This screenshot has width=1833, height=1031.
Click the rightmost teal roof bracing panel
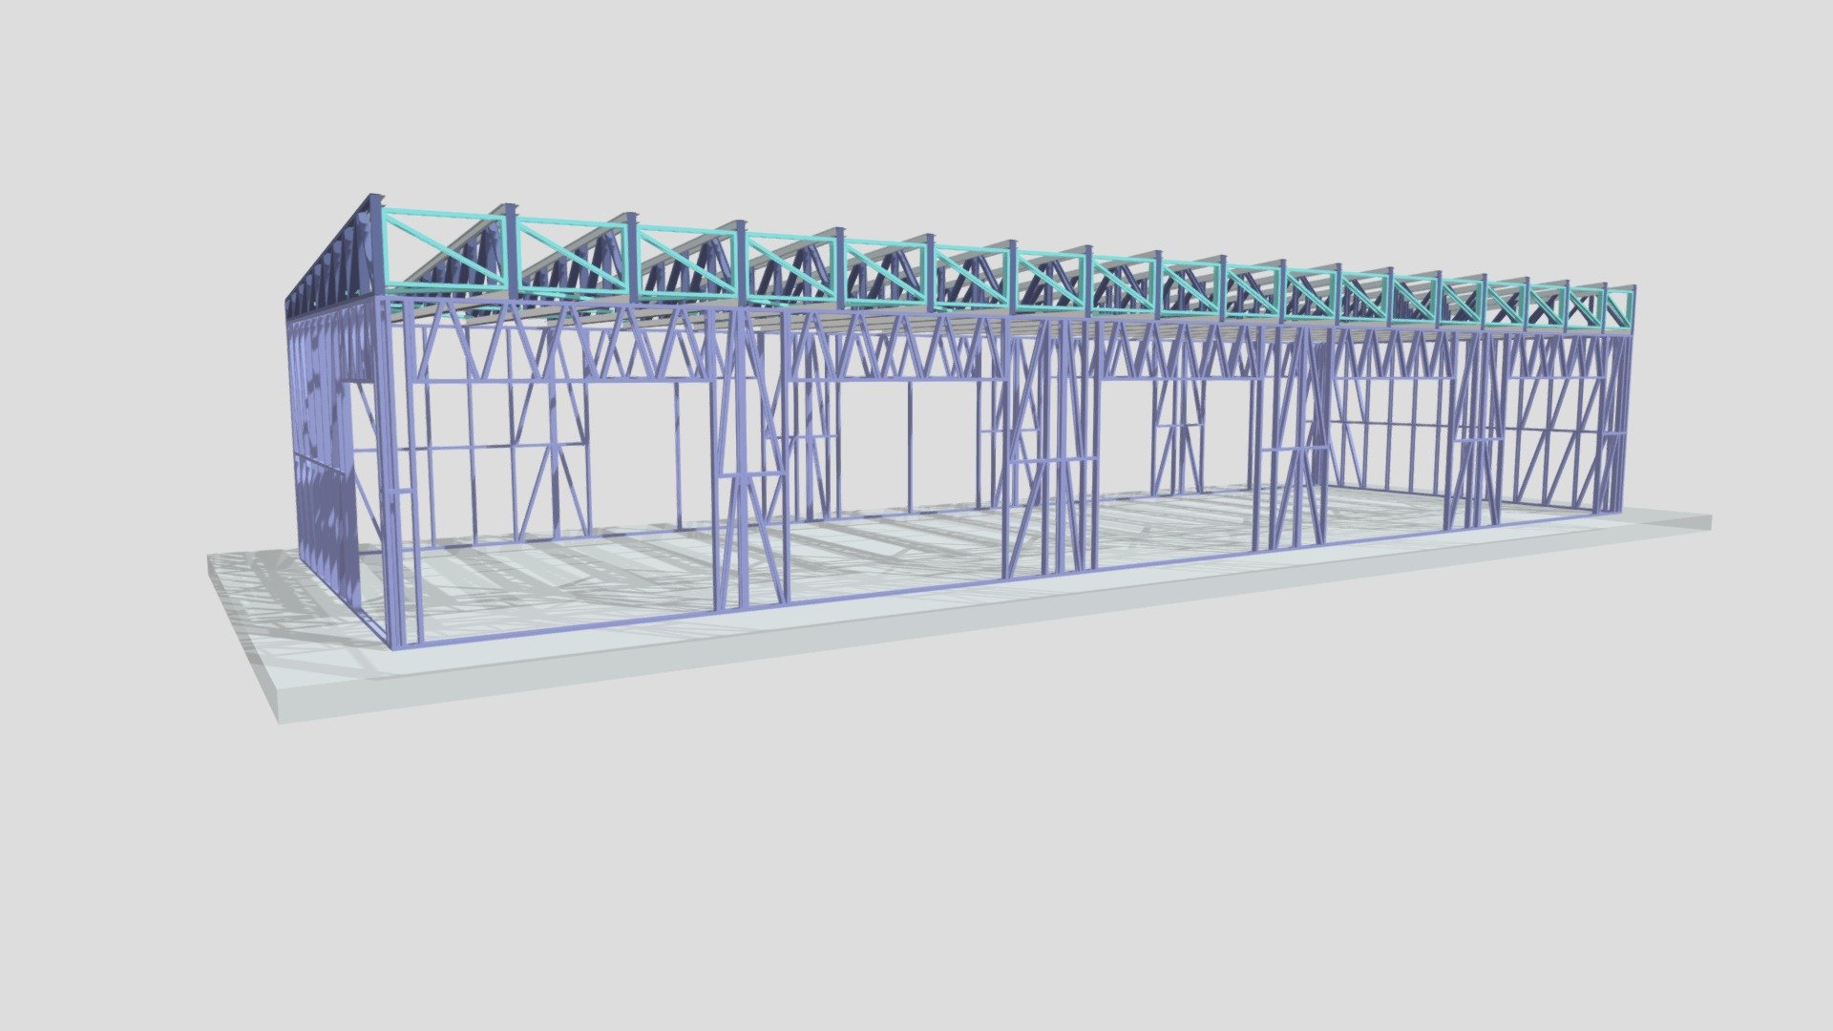click(x=1621, y=309)
